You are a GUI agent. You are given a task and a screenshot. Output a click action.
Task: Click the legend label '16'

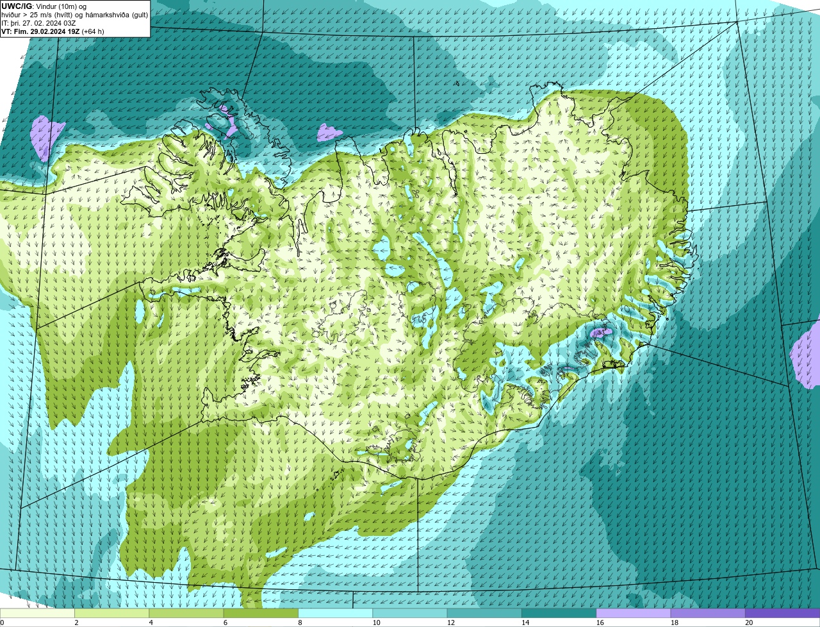coord(600,623)
